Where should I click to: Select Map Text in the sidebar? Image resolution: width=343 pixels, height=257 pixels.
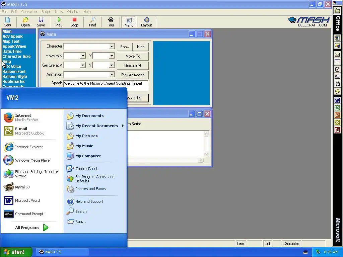[x=11, y=41]
